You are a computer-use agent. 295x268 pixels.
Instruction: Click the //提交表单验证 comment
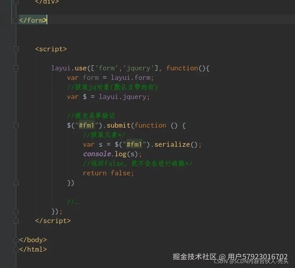coord(91,116)
